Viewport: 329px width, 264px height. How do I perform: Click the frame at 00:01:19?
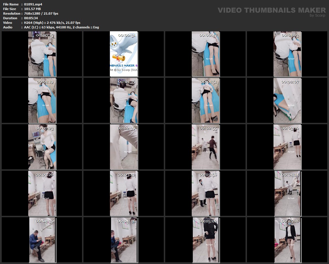pos(42,100)
